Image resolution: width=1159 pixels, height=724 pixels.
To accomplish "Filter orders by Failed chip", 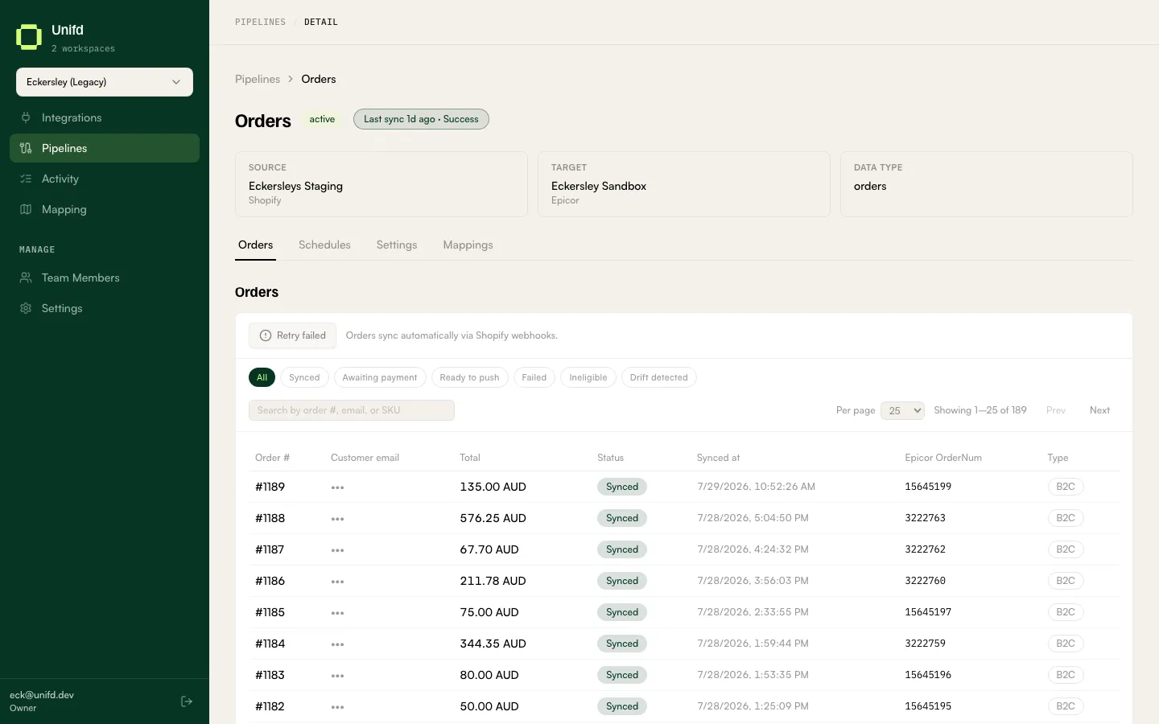I will pos(534,377).
